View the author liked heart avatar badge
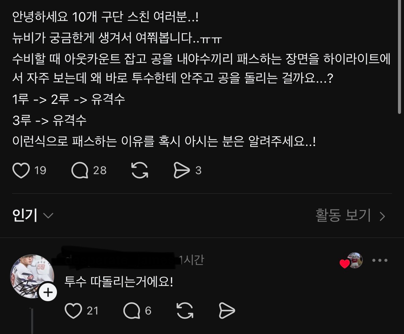 click(351, 261)
